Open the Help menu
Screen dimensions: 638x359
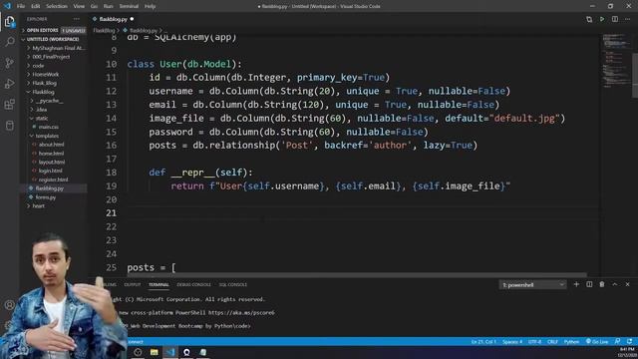[151, 6]
